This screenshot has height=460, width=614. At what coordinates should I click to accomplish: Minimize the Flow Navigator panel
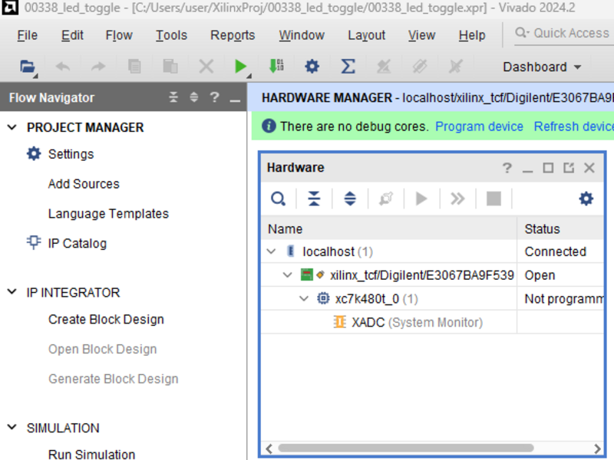235,101
